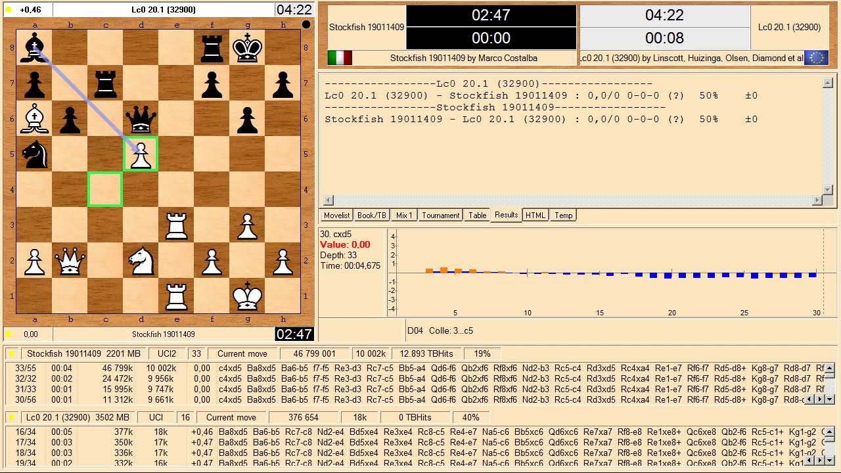Viewport: 841px width, 473px height.
Task: Select the white knight on d2
Action: 141,261
